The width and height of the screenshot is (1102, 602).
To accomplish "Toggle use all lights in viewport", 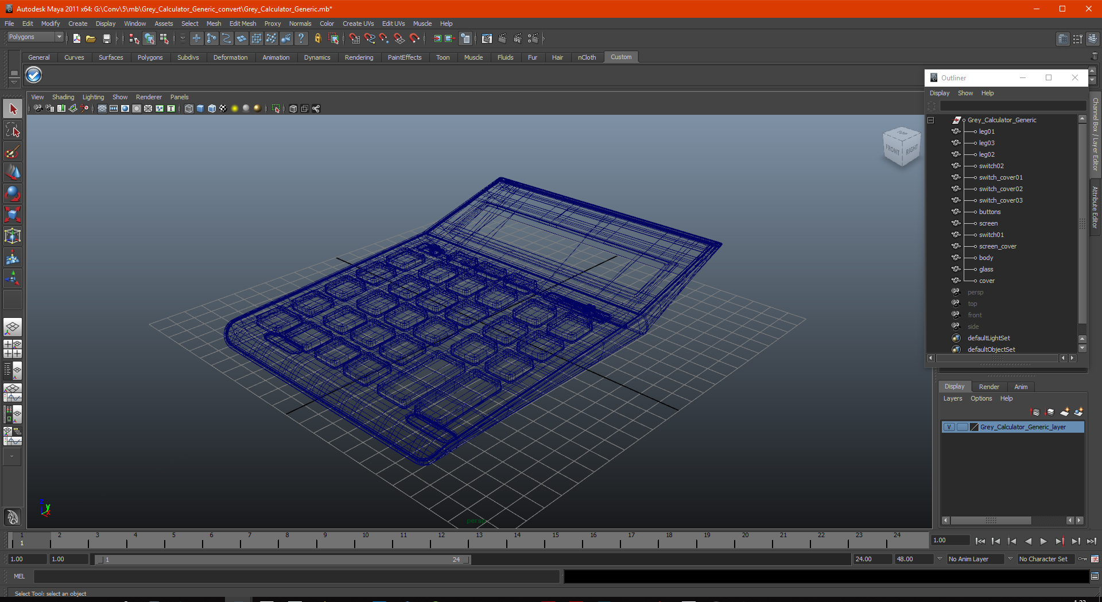I will (235, 108).
